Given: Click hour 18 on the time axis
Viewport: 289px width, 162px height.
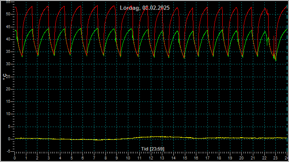Looking at the screenshot, I should point(219,158).
